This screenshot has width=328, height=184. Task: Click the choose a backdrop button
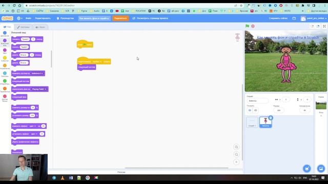321,168
